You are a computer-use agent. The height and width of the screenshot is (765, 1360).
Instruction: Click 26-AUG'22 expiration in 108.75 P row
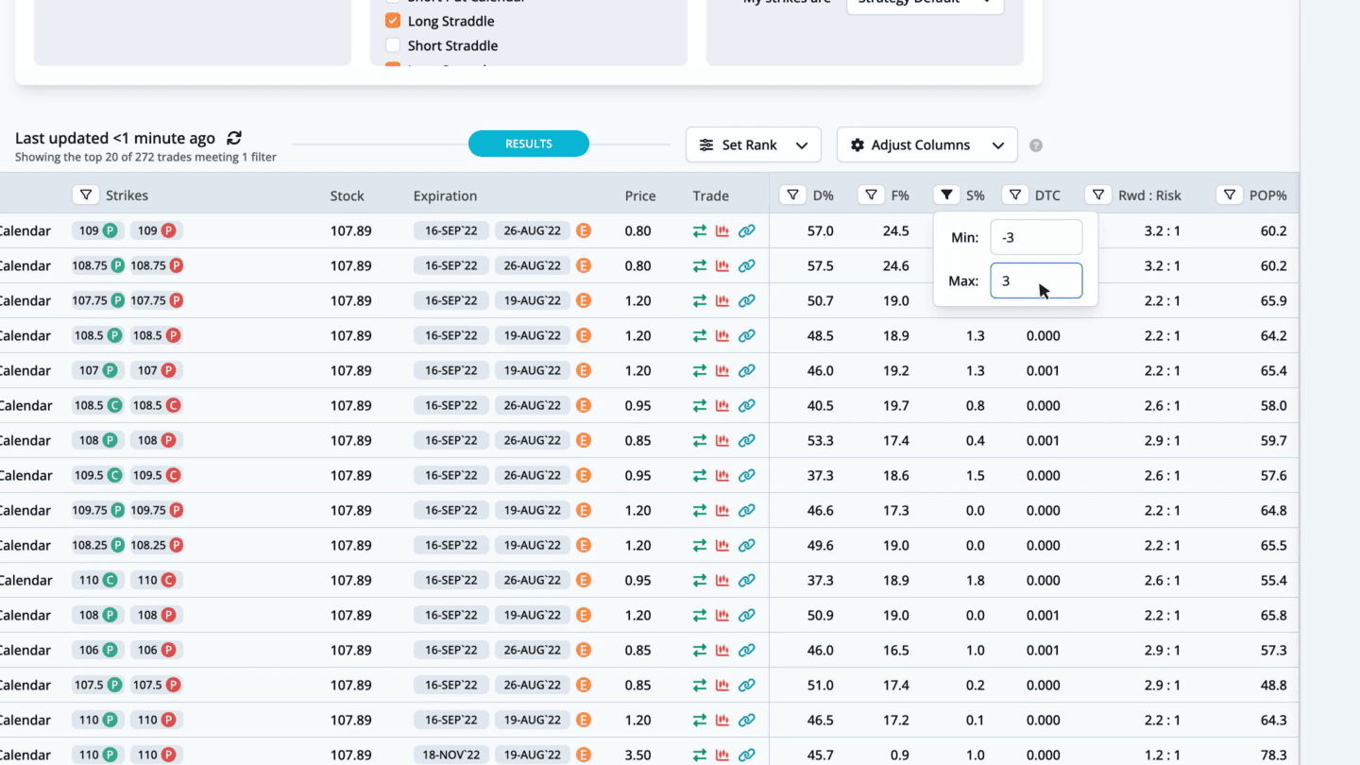click(533, 265)
